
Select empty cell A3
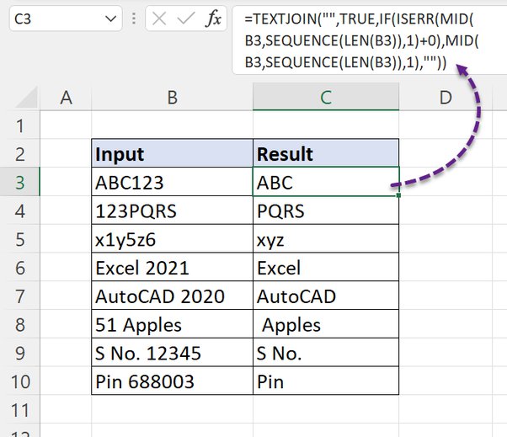coord(66,182)
